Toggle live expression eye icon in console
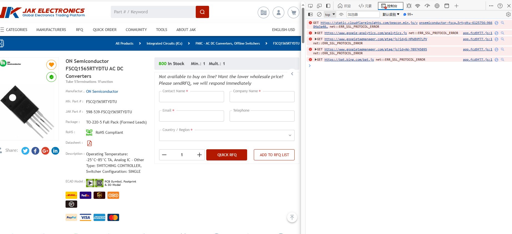This screenshot has height=234, width=512. point(341,14)
